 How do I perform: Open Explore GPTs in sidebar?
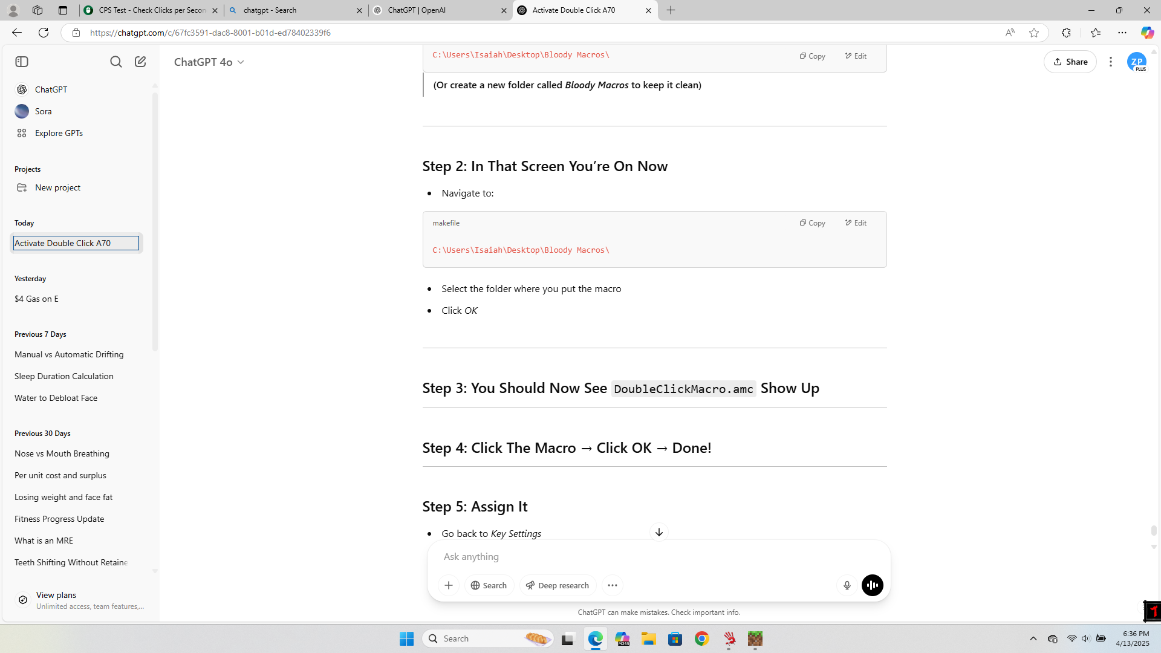click(x=59, y=133)
